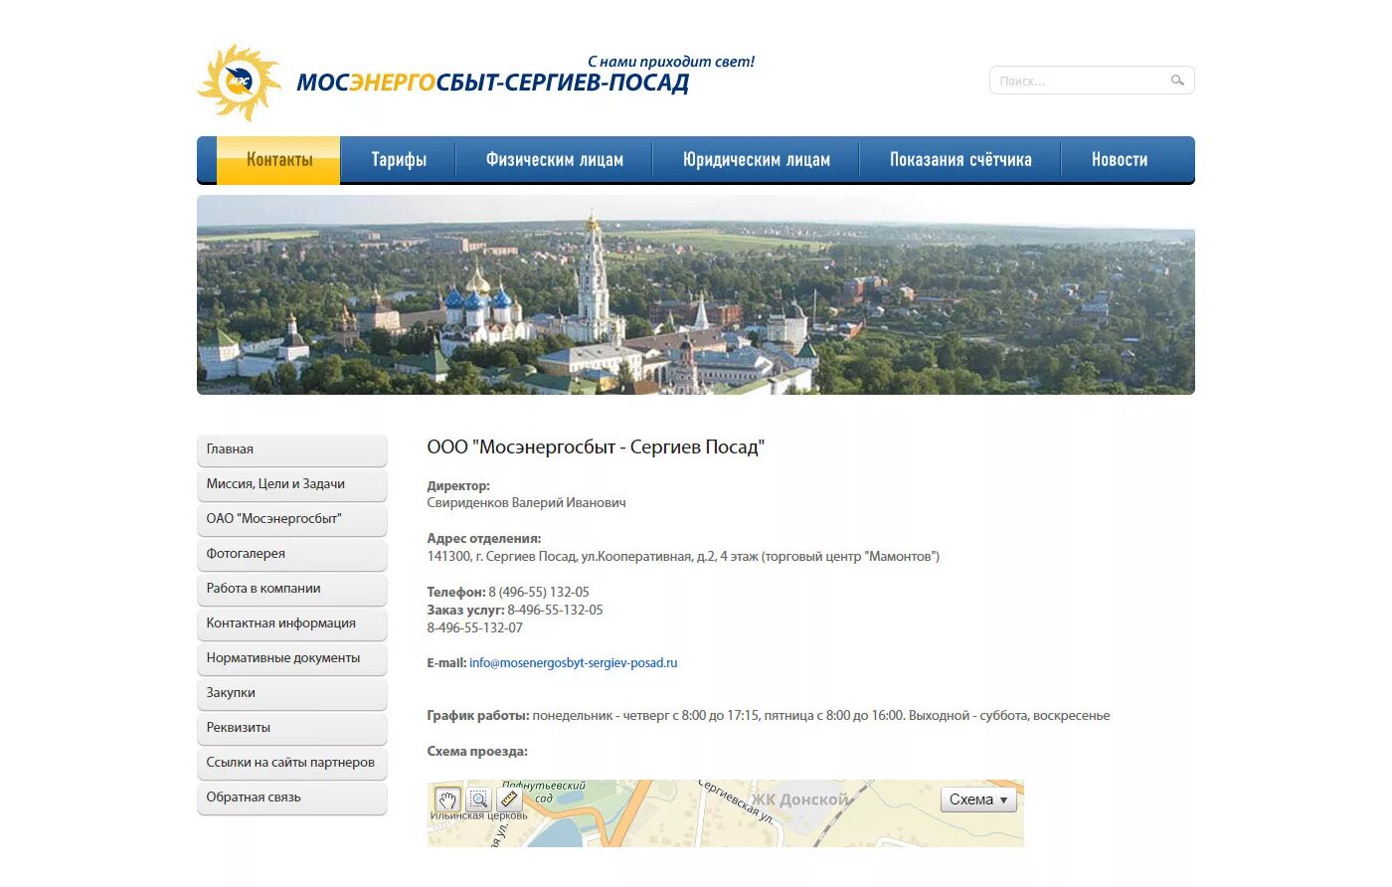This screenshot has width=1392, height=887.
Task: Open Ссылки на сайты партнеров page
Action: point(292,763)
